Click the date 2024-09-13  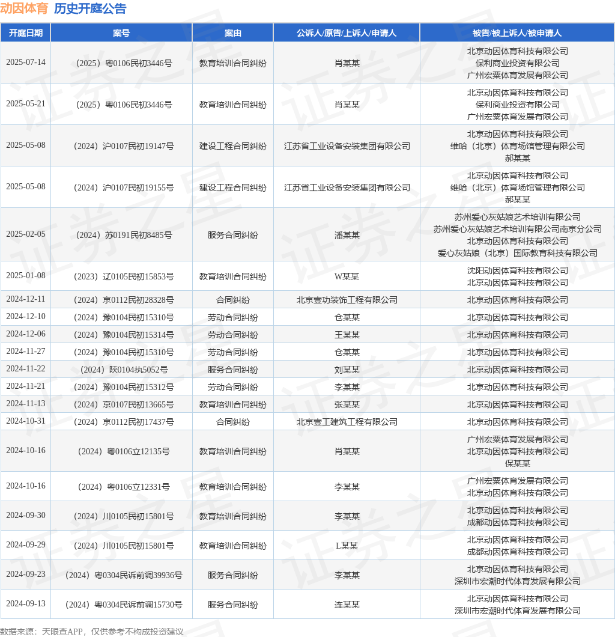[x=26, y=604]
